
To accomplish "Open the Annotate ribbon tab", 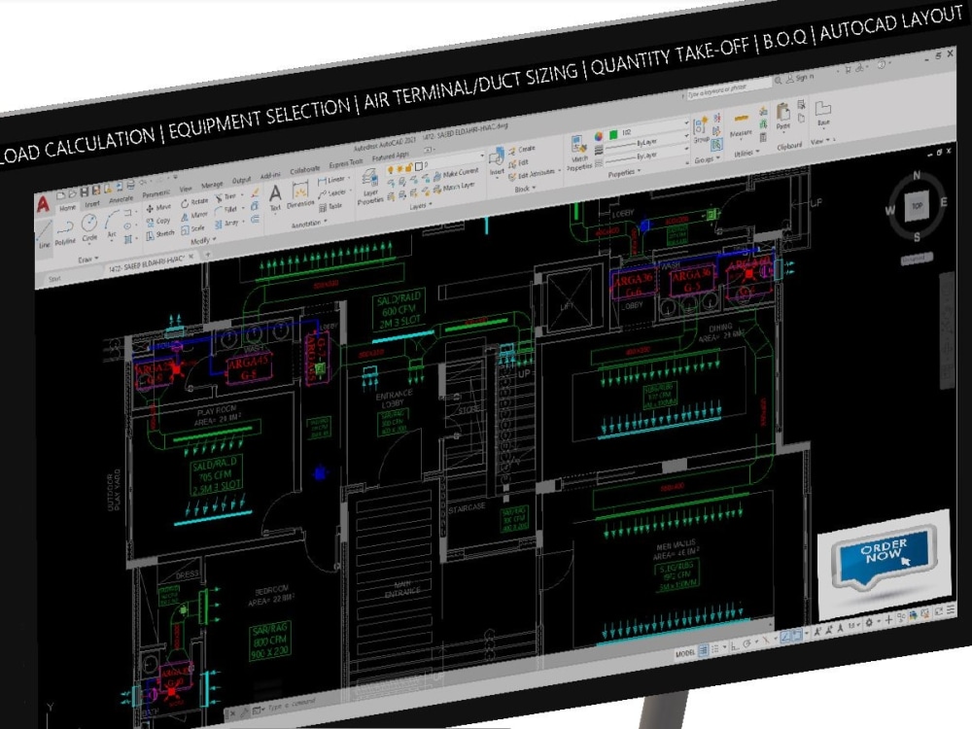I will pyautogui.click(x=121, y=197).
